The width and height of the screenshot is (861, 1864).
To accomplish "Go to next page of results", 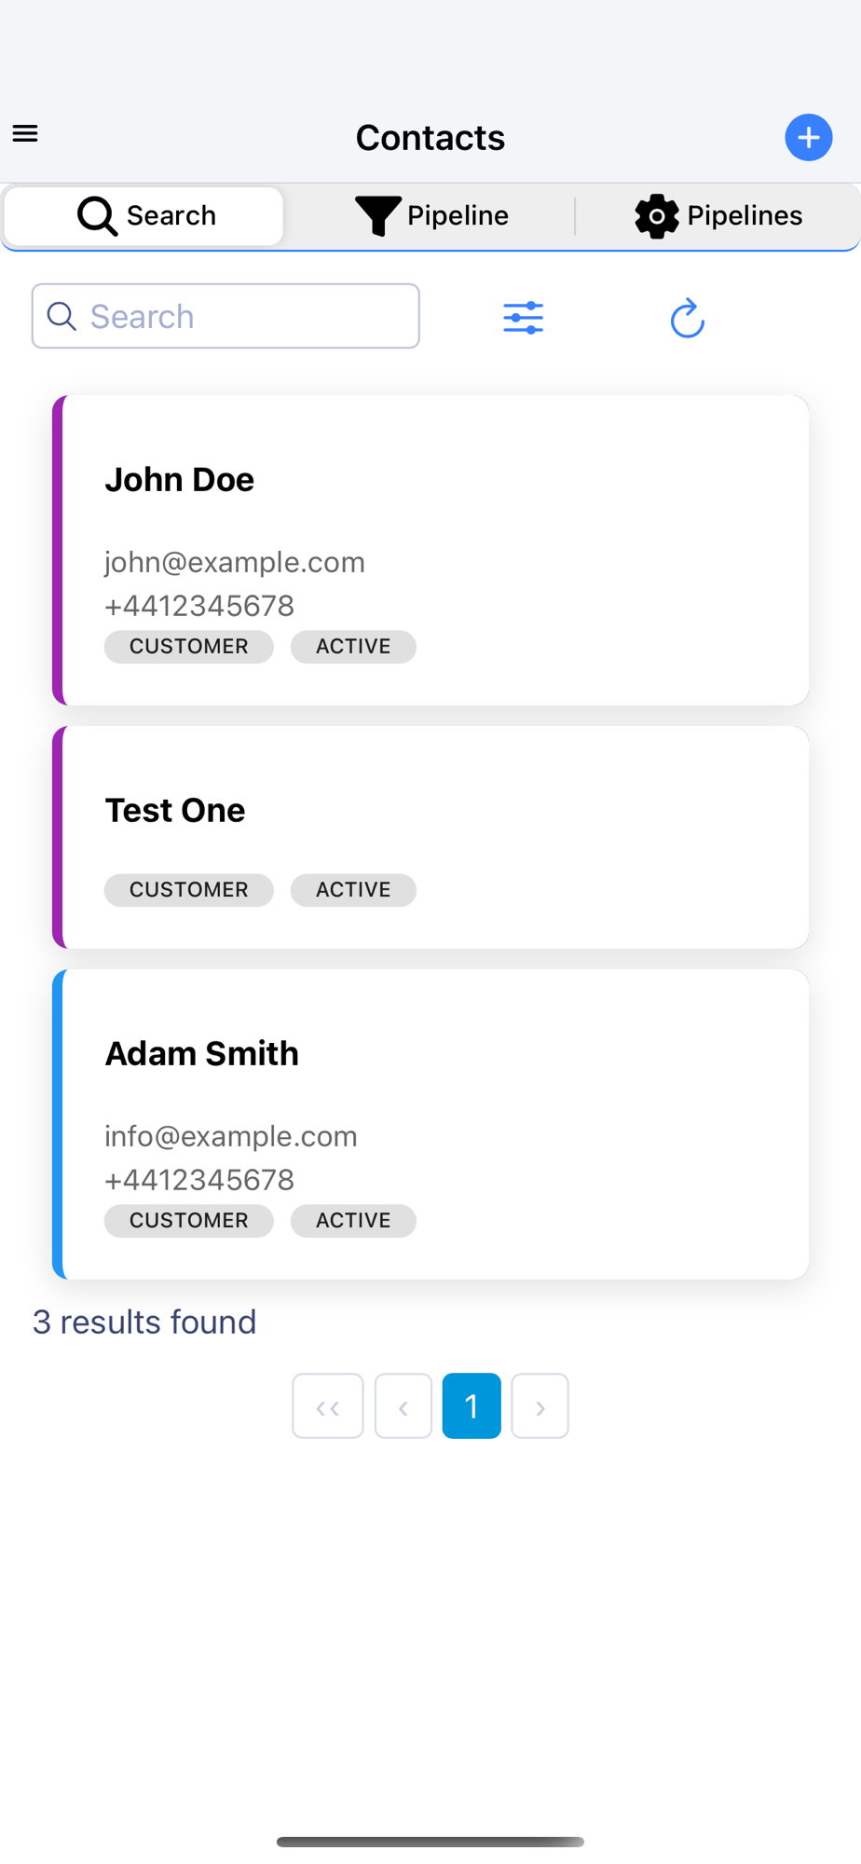I will (540, 1405).
